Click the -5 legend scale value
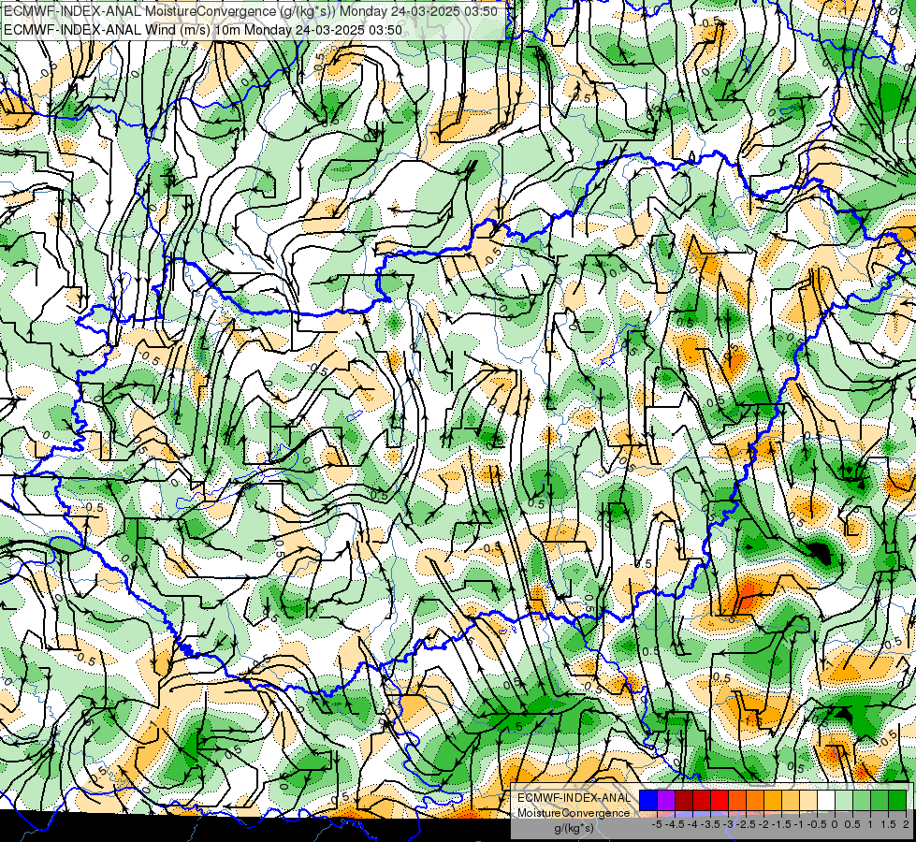The width and height of the screenshot is (916, 842). click(657, 824)
